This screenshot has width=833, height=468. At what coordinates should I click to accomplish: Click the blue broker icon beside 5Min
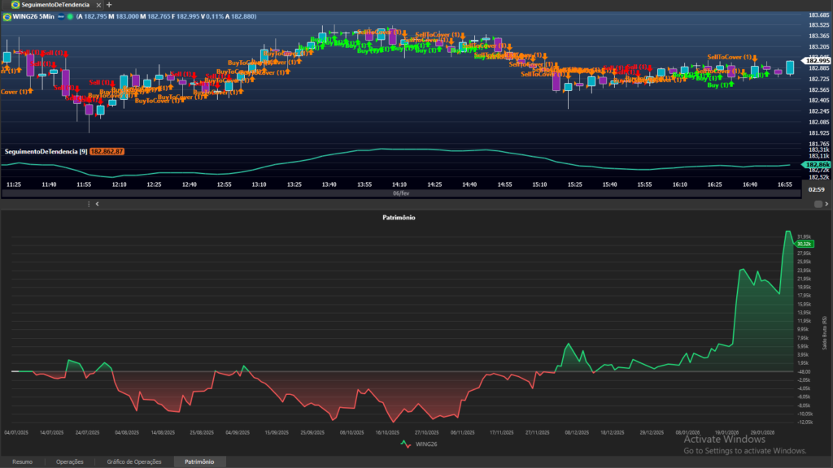point(62,15)
